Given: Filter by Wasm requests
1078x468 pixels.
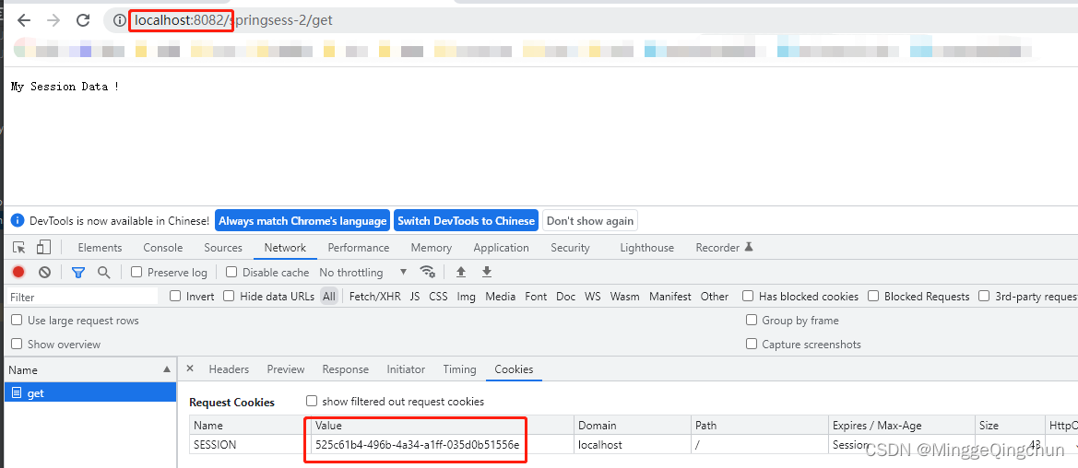Looking at the screenshot, I should click(x=624, y=297).
